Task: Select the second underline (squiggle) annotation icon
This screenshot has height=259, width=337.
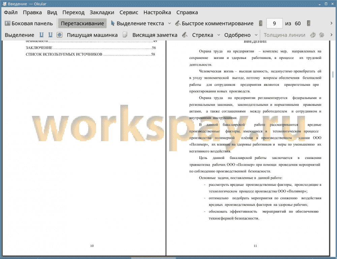Action: 51,35
